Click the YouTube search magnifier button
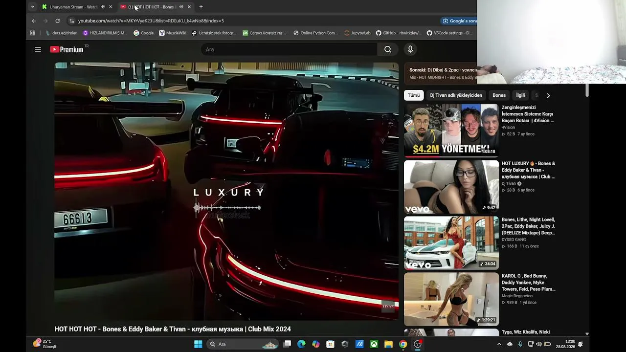The width and height of the screenshot is (626, 352). coord(387,49)
